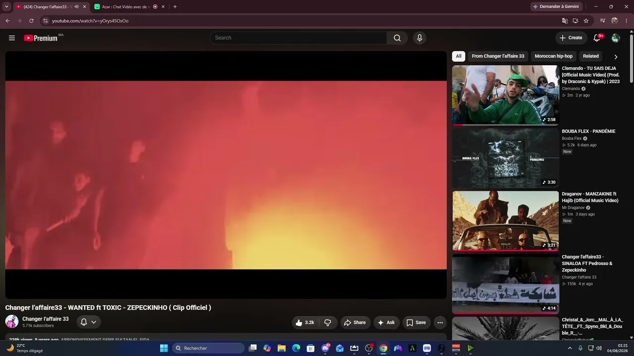The image size is (634, 356).
Task: Play the Draganov MANZAKINE thumbnail
Action: pos(505,221)
